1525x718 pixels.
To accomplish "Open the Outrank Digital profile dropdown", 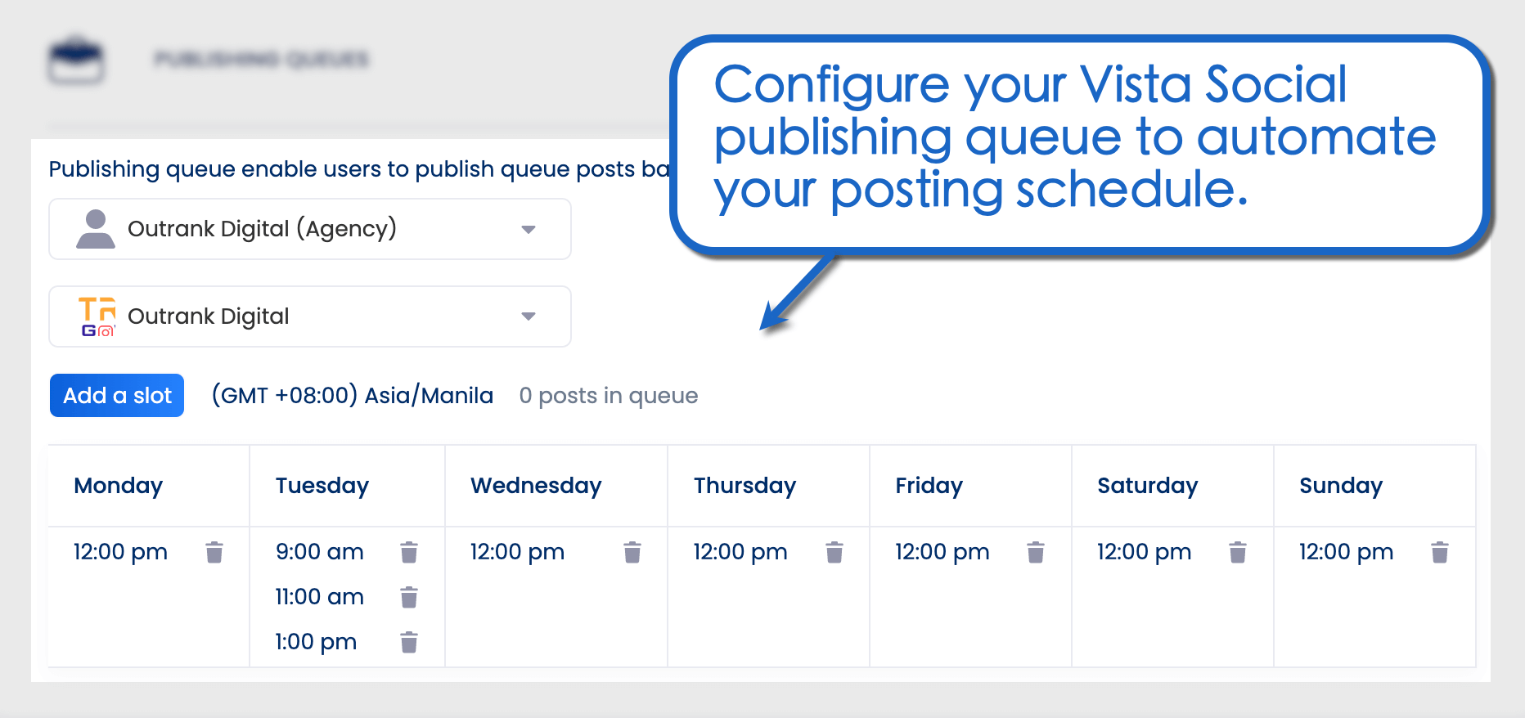I will point(310,316).
